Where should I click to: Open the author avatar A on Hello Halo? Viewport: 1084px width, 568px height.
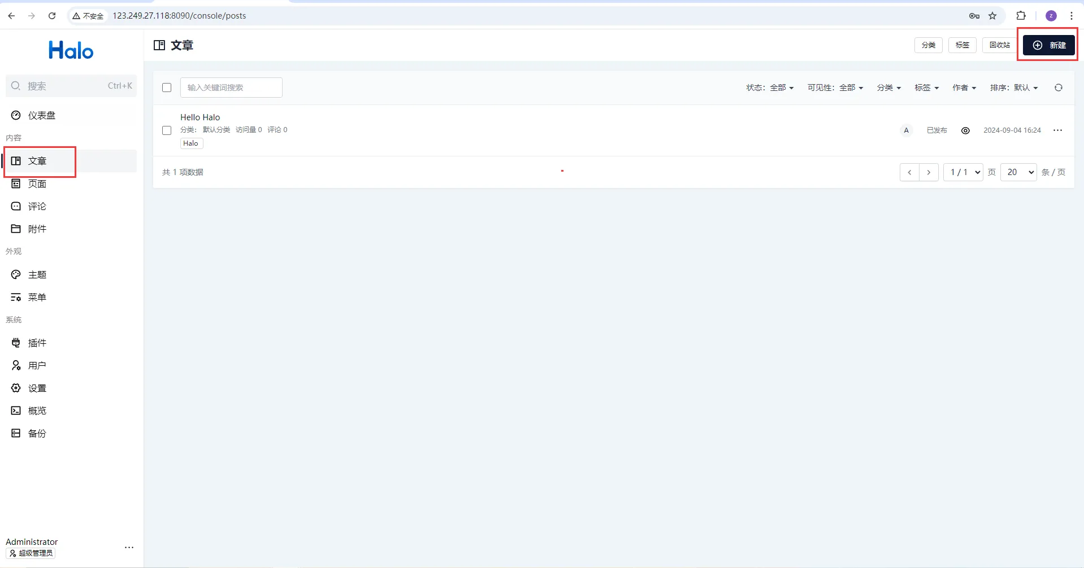[x=907, y=130]
